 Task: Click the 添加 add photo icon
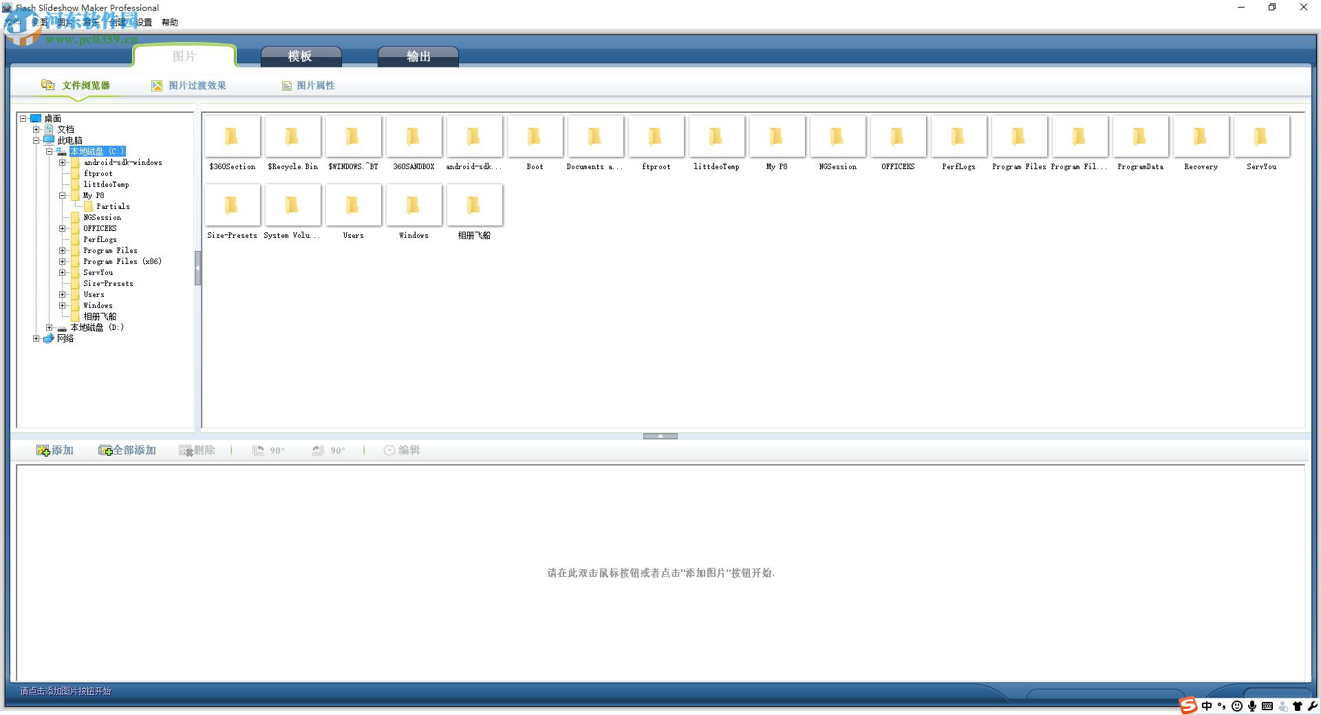43,450
